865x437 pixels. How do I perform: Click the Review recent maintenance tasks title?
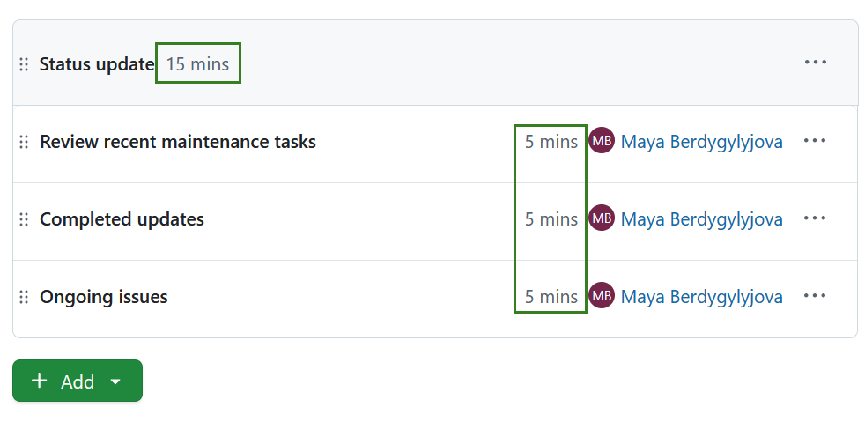[x=177, y=142]
